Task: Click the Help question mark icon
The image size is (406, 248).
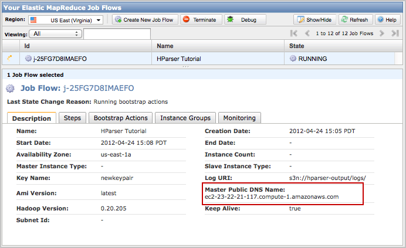Action: pyautogui.click(x=380, y=19)
